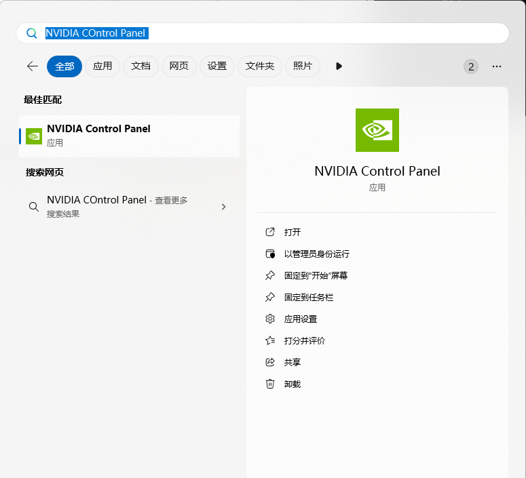Click the trash can uninstall icon
Screen dimensions: 526x478
coord(270,384)
